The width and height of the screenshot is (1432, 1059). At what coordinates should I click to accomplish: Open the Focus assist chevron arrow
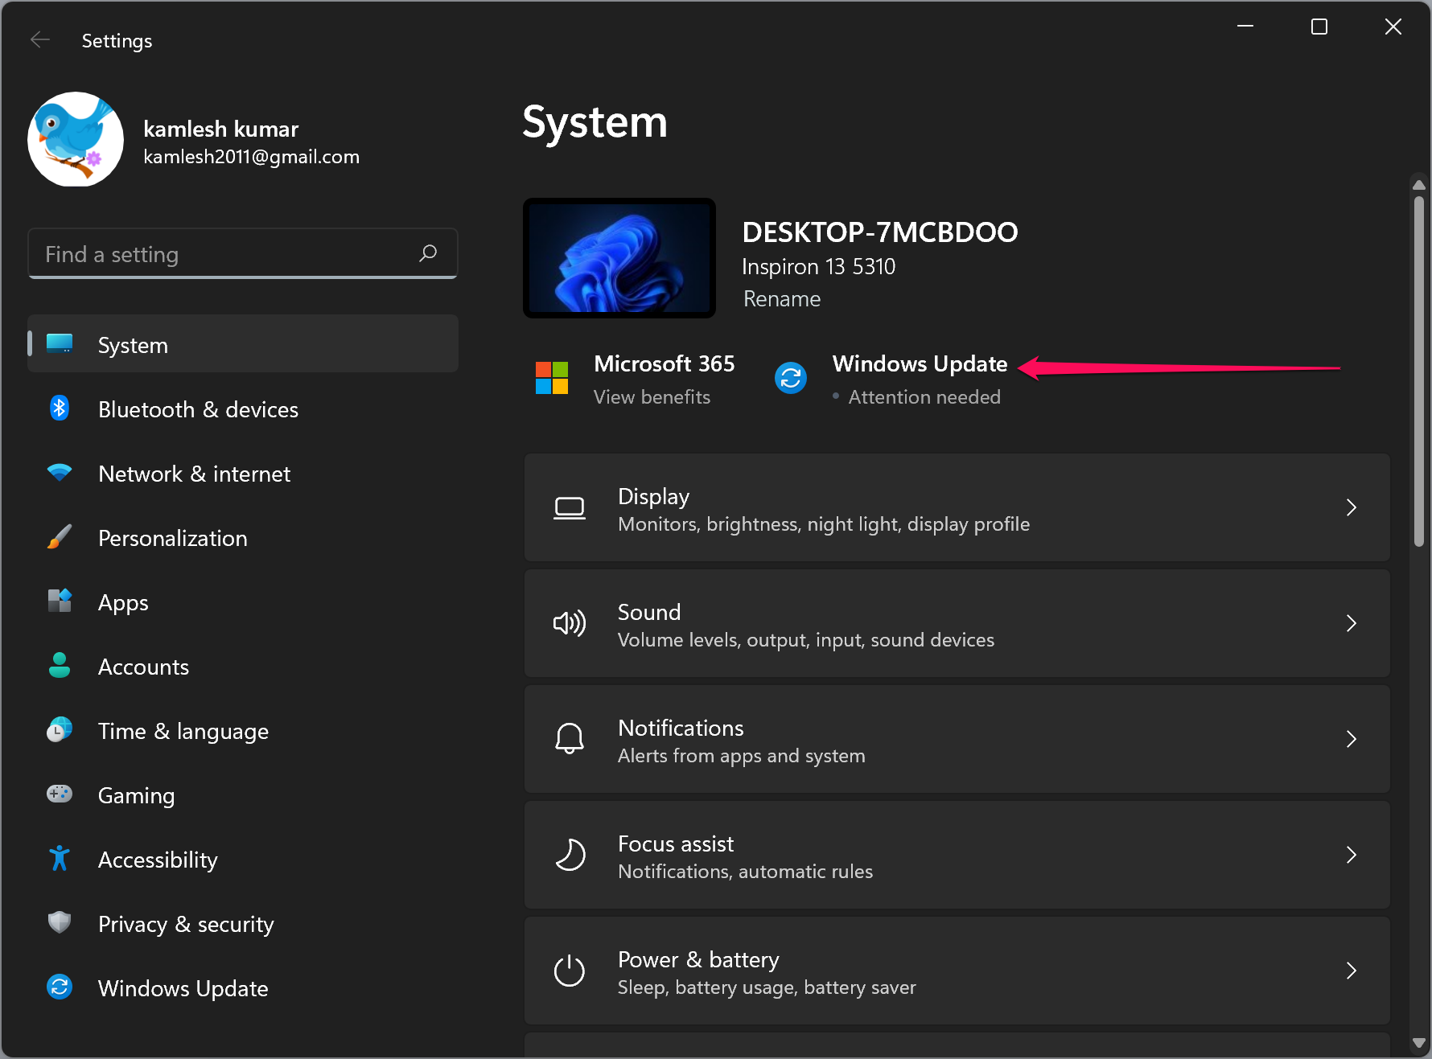(1352, 855)
